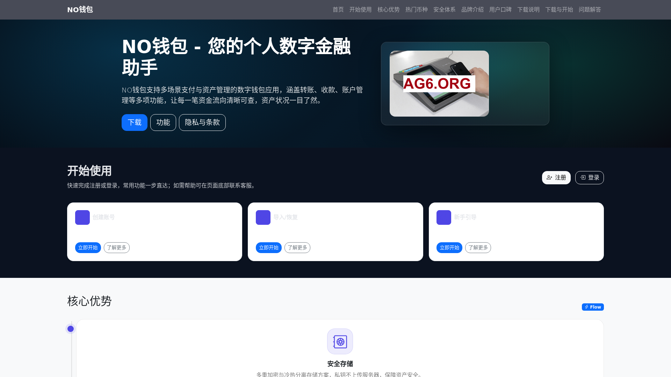Screen dimensions: 671x377
Task: Click the purple icon beside 导入/恢复
Action: (x=263, y=217)
